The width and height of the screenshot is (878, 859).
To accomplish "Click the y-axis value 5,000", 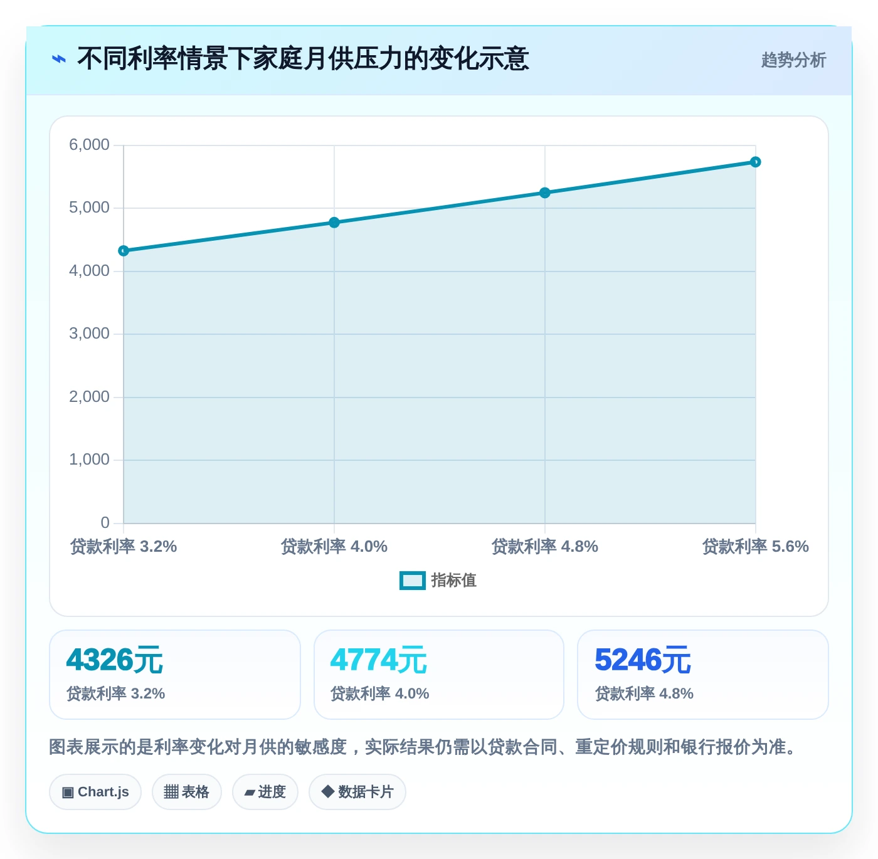I will (89, 208).
